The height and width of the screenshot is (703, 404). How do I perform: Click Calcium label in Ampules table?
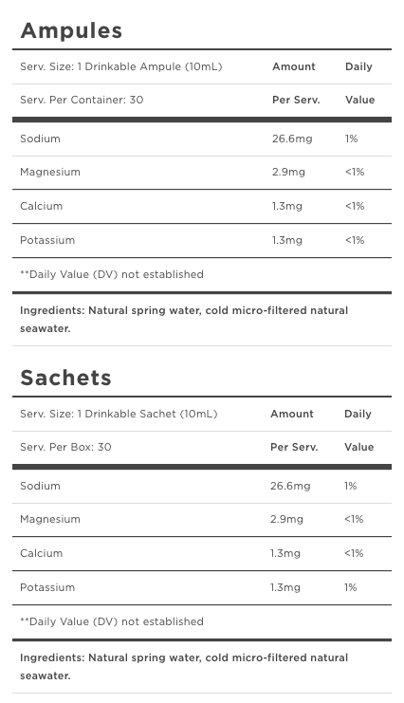tap(41, 206)
